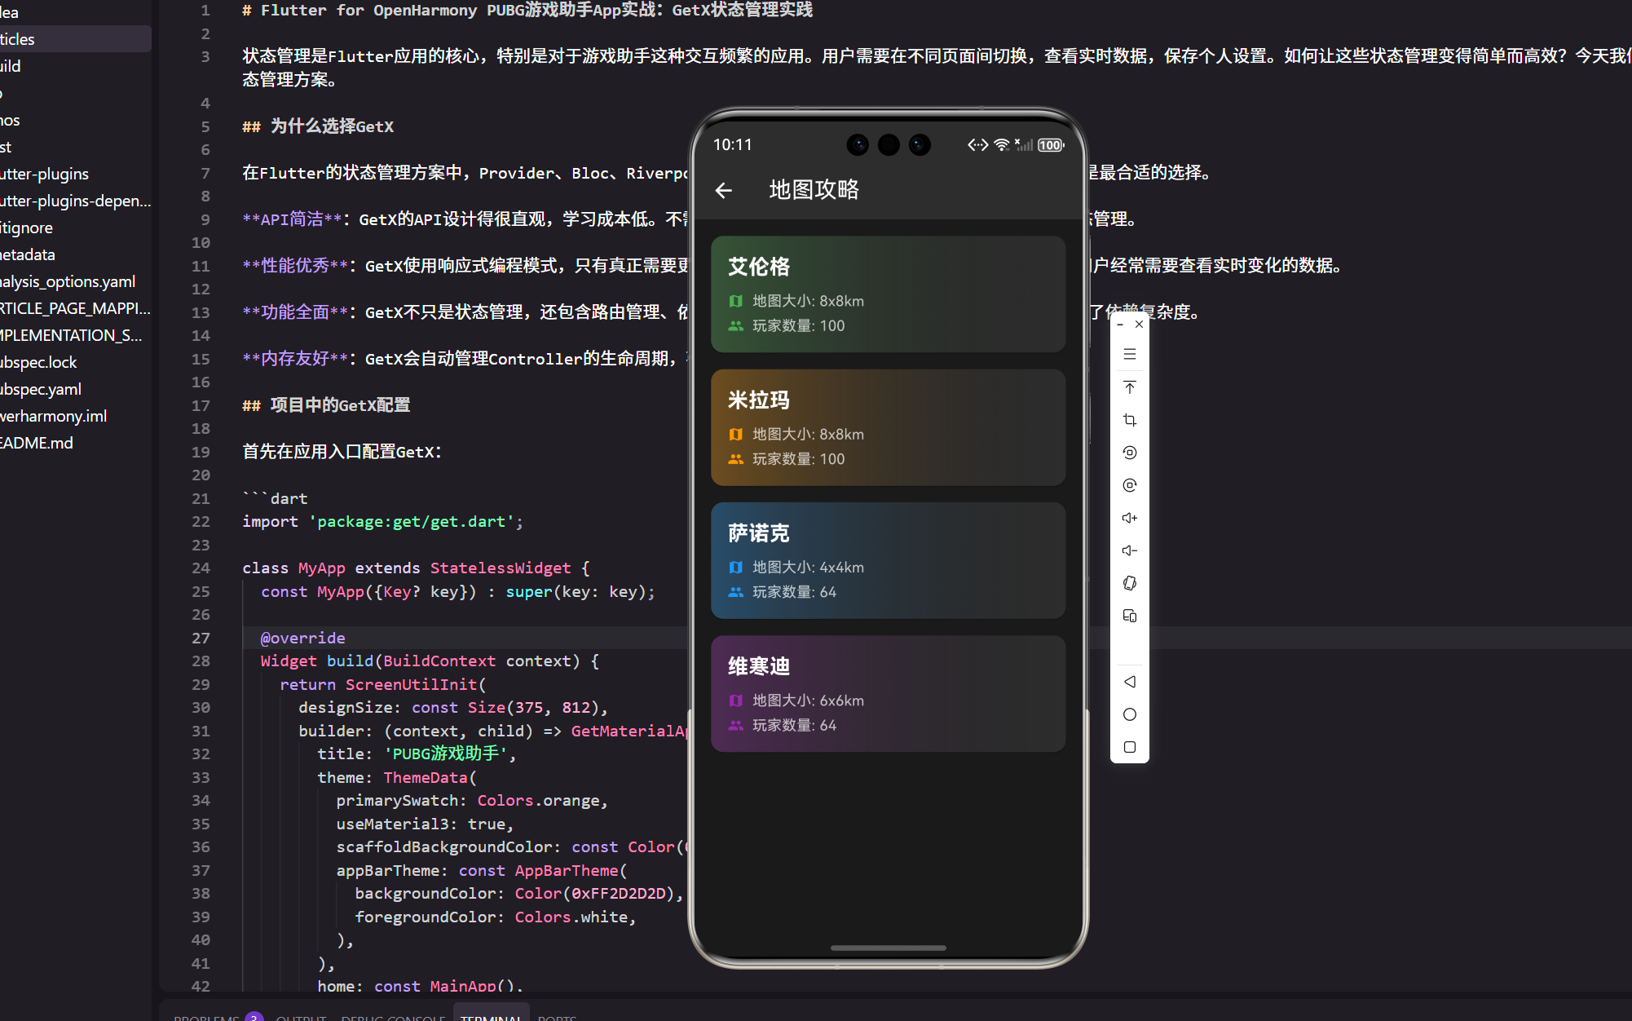1632x1021 pixels.
Task: Click the emulator rotate-right icon
Action: point(1129,485)
